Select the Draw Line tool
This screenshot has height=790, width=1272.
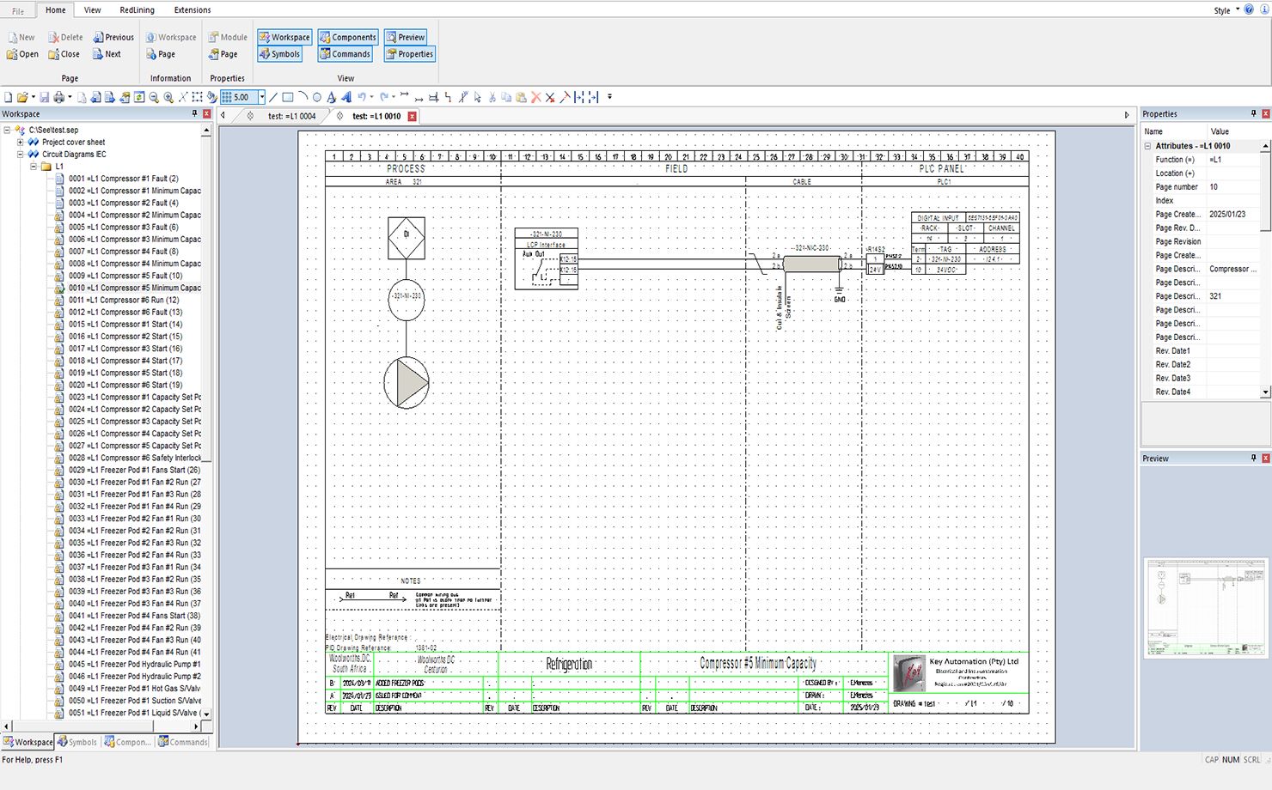coord(274,98)
